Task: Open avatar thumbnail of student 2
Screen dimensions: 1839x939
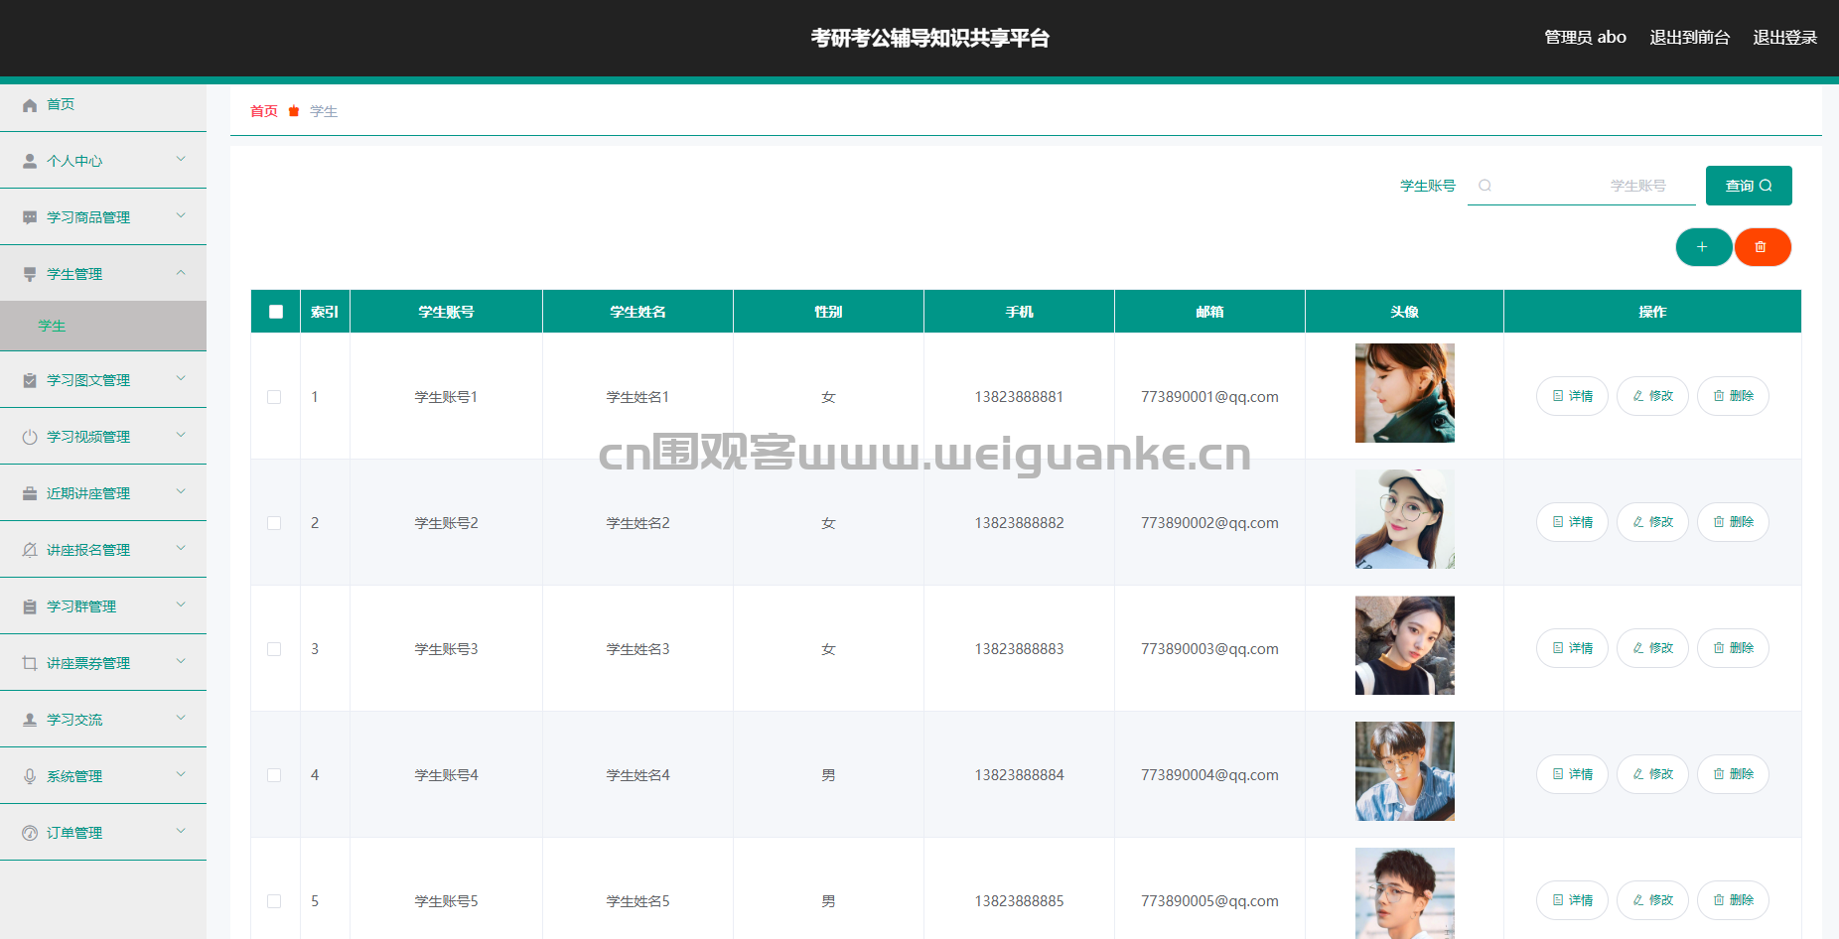Action: point(1404,519)
